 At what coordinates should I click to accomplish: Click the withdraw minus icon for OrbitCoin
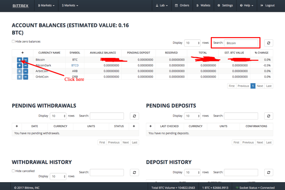(x=26, y=77)
